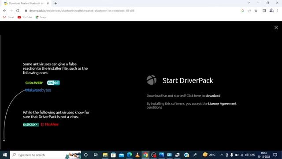
Task: Open the clock and calendar flyout
Action: (263, 155)
